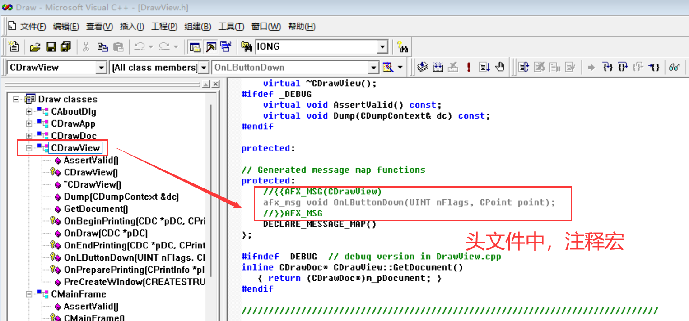Create a new text file from toolbar
689x321 pixels.
click(x=14, y=46)
